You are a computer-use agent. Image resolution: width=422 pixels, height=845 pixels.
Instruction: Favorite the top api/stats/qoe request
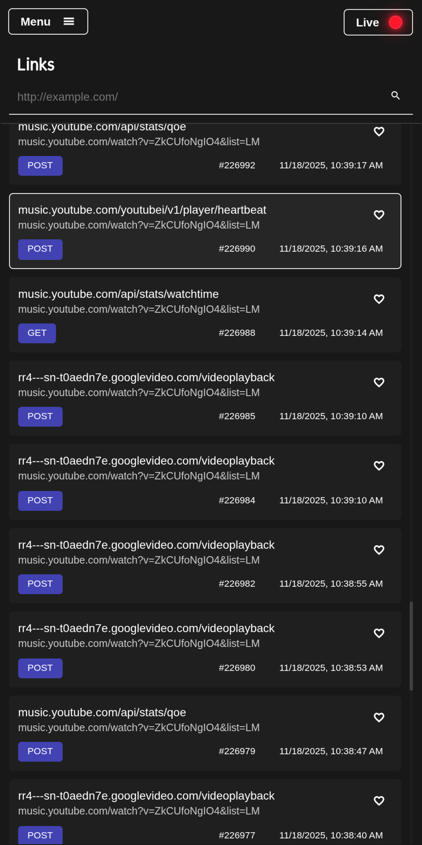(378, 132)
